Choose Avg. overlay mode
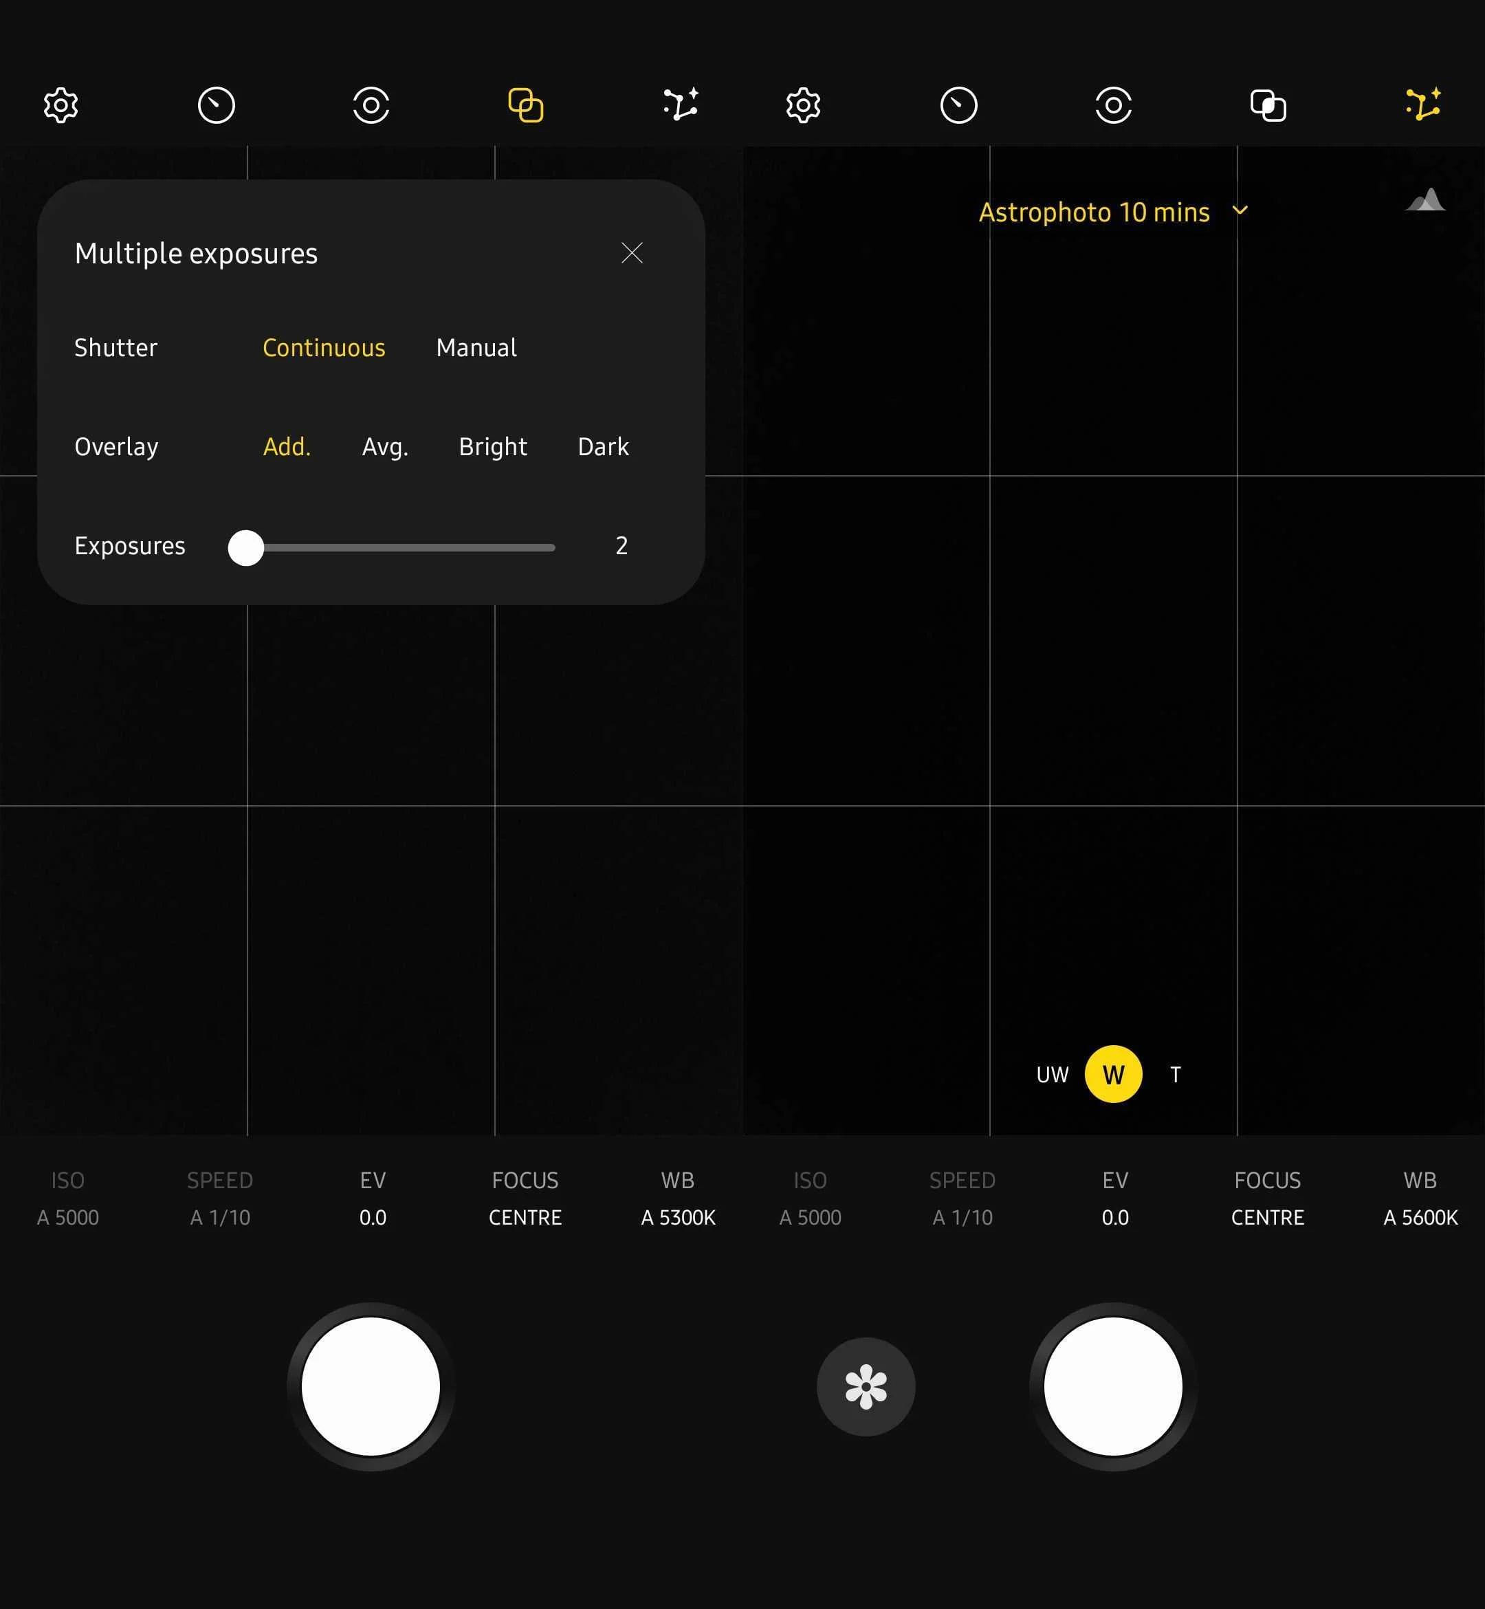 point(385,447)
